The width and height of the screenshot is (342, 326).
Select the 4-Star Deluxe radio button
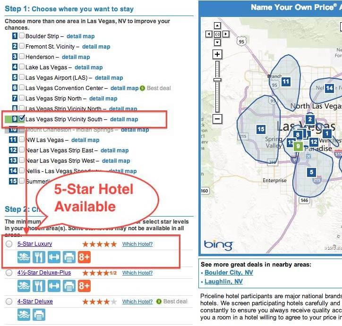point(9,301)
